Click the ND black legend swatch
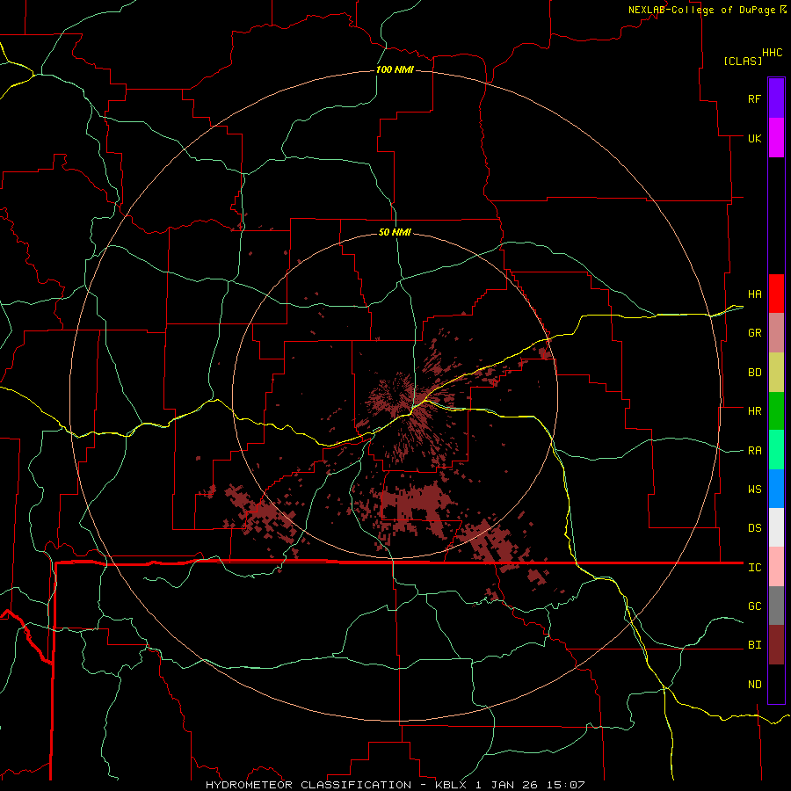The height and width of the screenshot is (791, 791). 776,684
